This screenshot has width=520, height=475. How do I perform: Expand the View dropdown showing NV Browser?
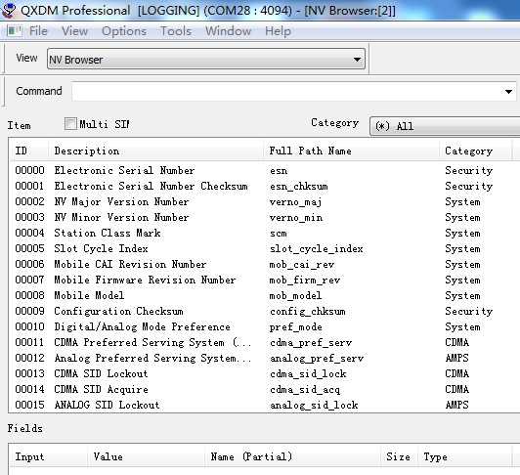point(206,59)
